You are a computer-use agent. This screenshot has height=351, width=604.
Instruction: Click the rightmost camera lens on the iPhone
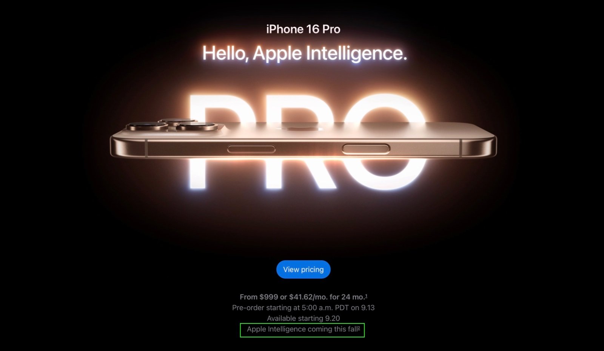[x=197, y=126]
